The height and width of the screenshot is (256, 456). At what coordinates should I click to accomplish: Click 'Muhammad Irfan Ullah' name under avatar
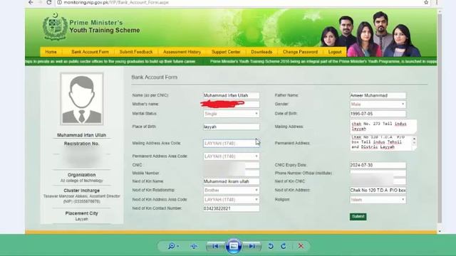82,135
